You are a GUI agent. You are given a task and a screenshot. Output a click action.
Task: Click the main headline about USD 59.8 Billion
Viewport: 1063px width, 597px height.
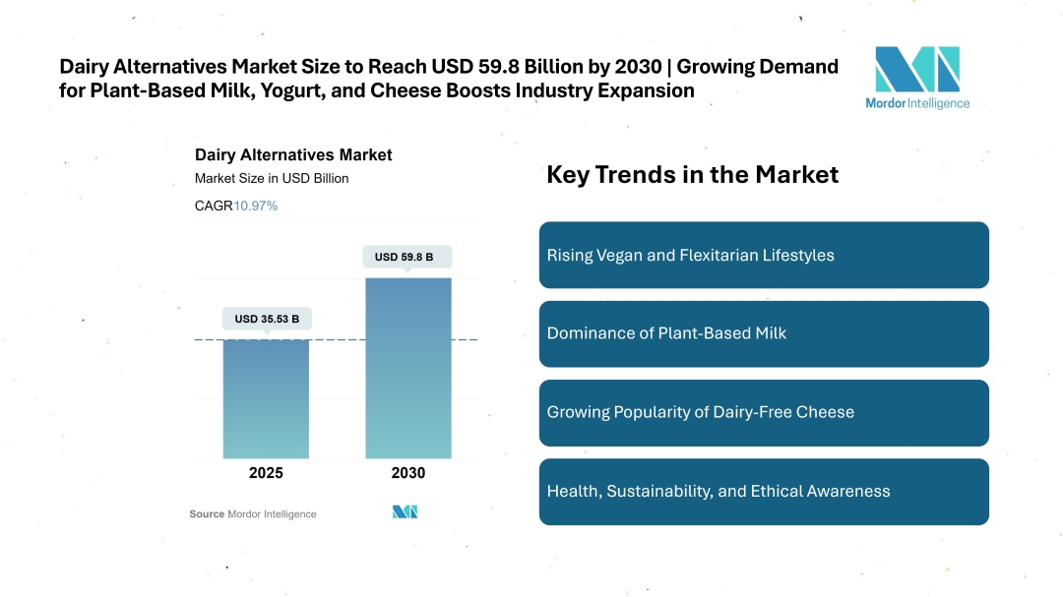[x=449, y=79]
